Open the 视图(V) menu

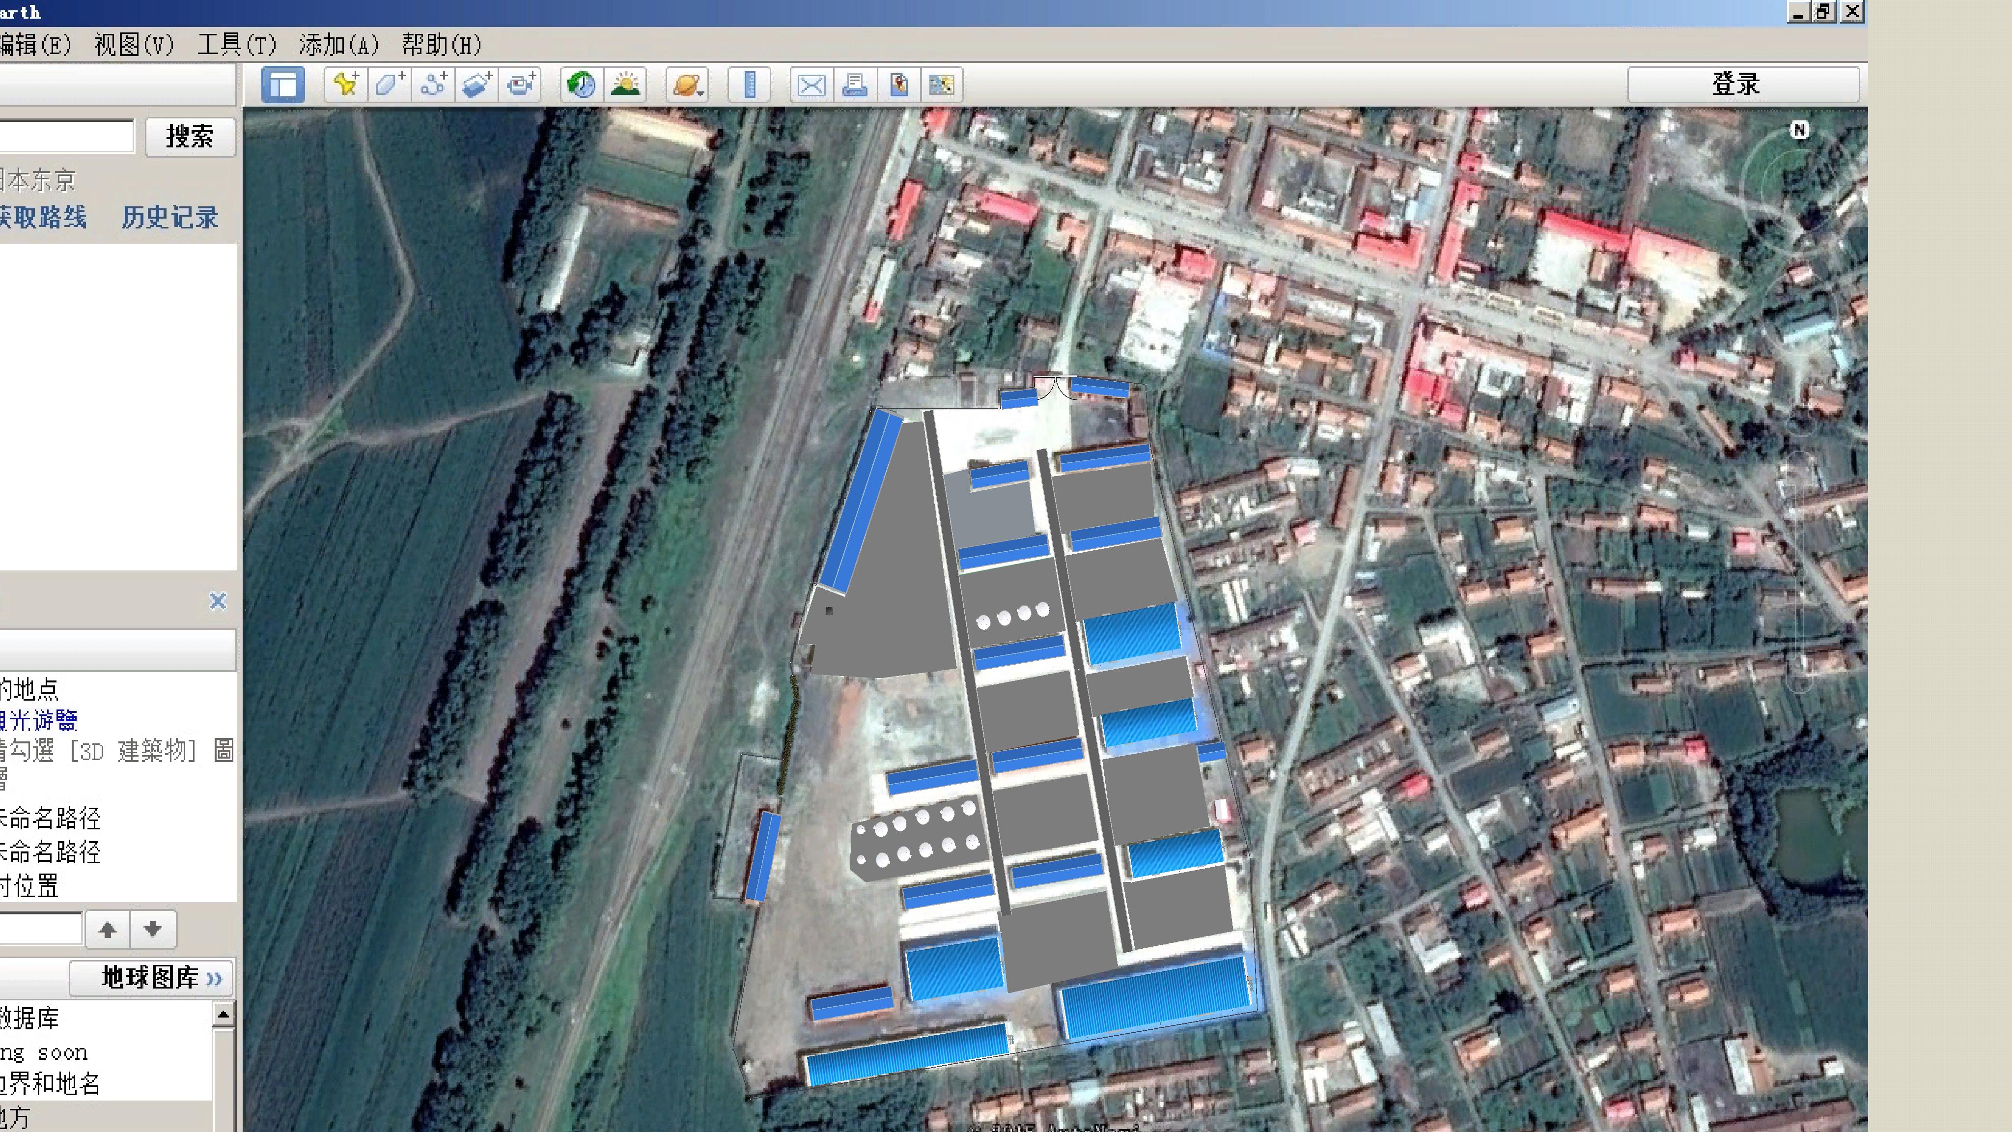(x=134, y=45)
